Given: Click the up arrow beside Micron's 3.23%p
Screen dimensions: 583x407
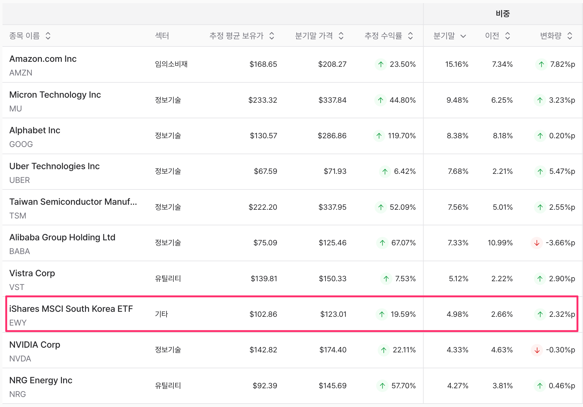Looking at the screenshot, I should [x=540, y=100].
